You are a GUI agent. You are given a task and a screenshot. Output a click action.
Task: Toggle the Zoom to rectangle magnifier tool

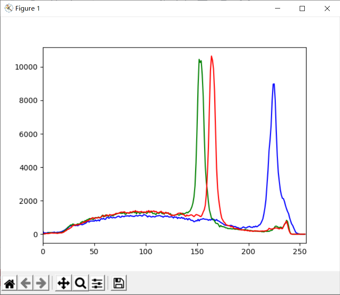[x=81, y=283]
